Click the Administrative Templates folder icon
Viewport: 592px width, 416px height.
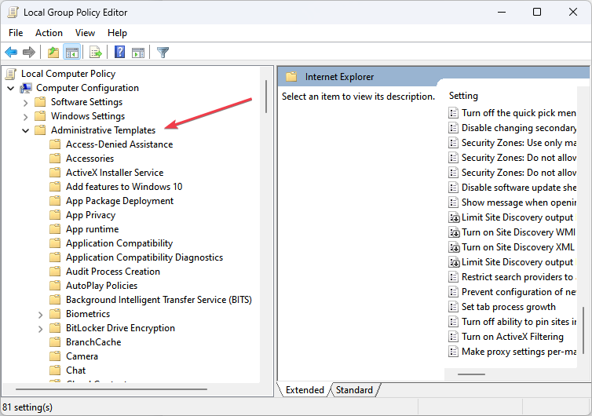tap(40, 130)
